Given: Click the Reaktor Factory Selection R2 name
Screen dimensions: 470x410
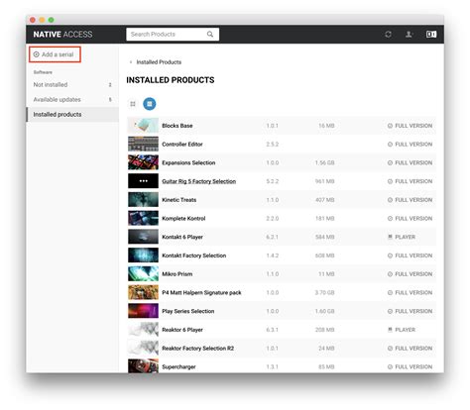Looking at the screenshot, I should coord(197,349).
